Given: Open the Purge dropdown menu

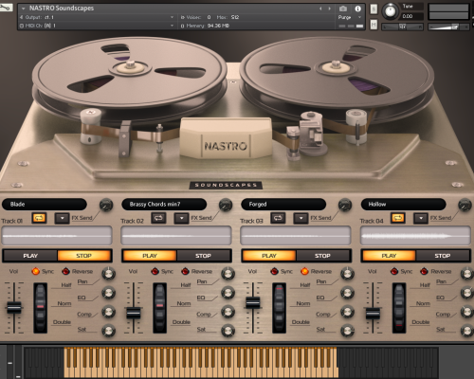Looking at the screenshot, I should pos(350,17).
